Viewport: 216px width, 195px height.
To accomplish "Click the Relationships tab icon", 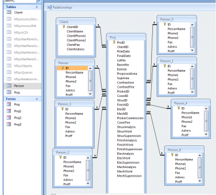I will point(49,8).
